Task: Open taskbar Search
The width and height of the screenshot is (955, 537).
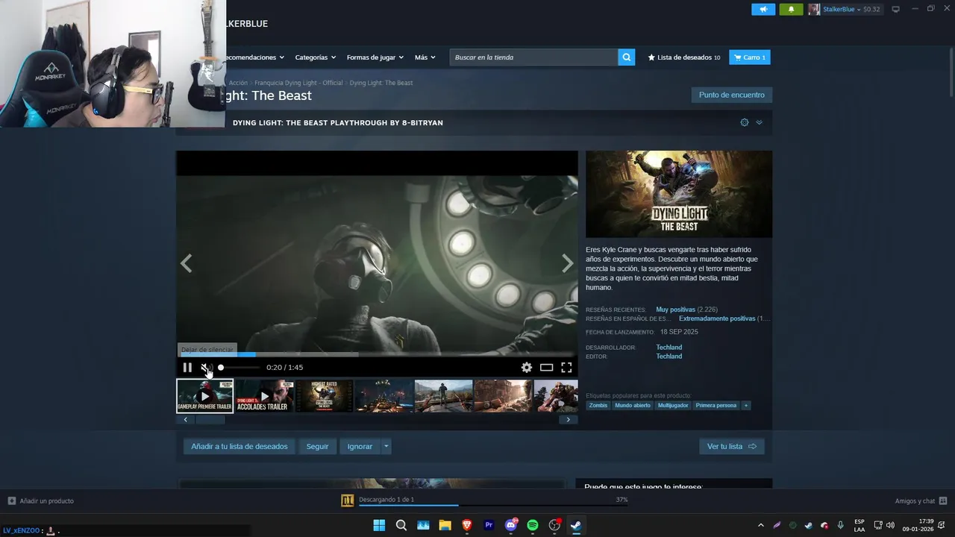Action: coord(401,525)
